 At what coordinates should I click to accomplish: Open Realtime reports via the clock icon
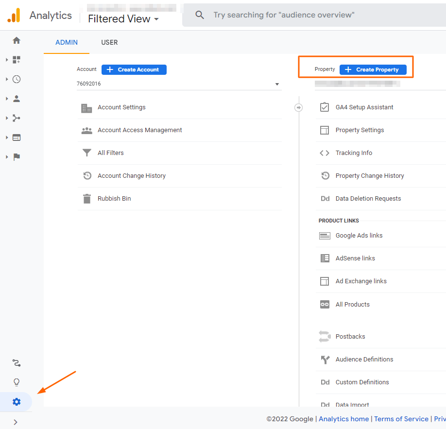point(16,79)
